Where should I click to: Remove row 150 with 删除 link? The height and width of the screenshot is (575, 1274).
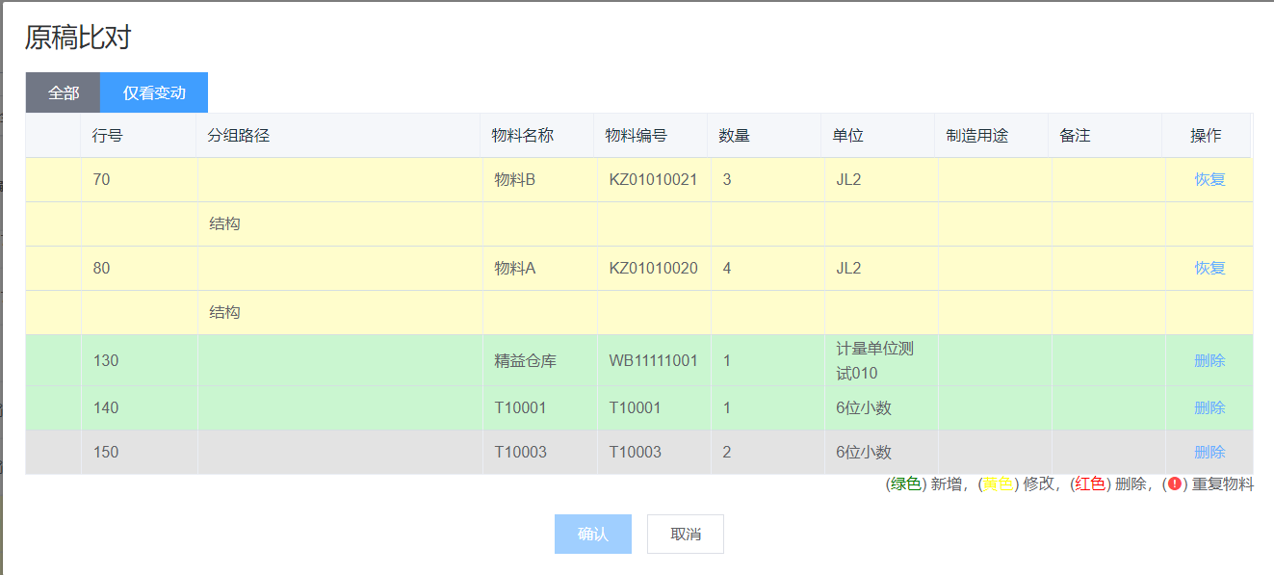1209,452
